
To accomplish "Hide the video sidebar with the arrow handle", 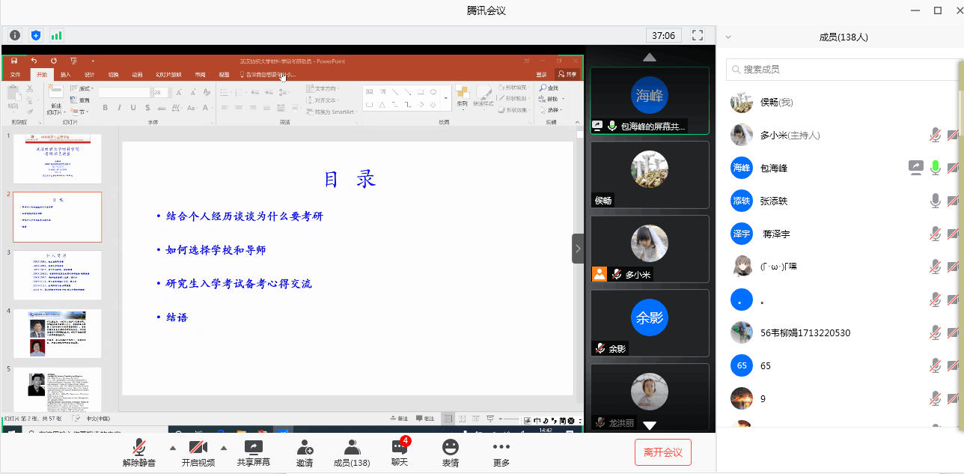I will pos(578,249).
